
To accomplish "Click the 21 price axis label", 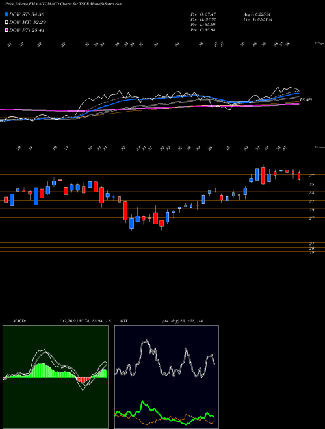I will coord(311,244).
